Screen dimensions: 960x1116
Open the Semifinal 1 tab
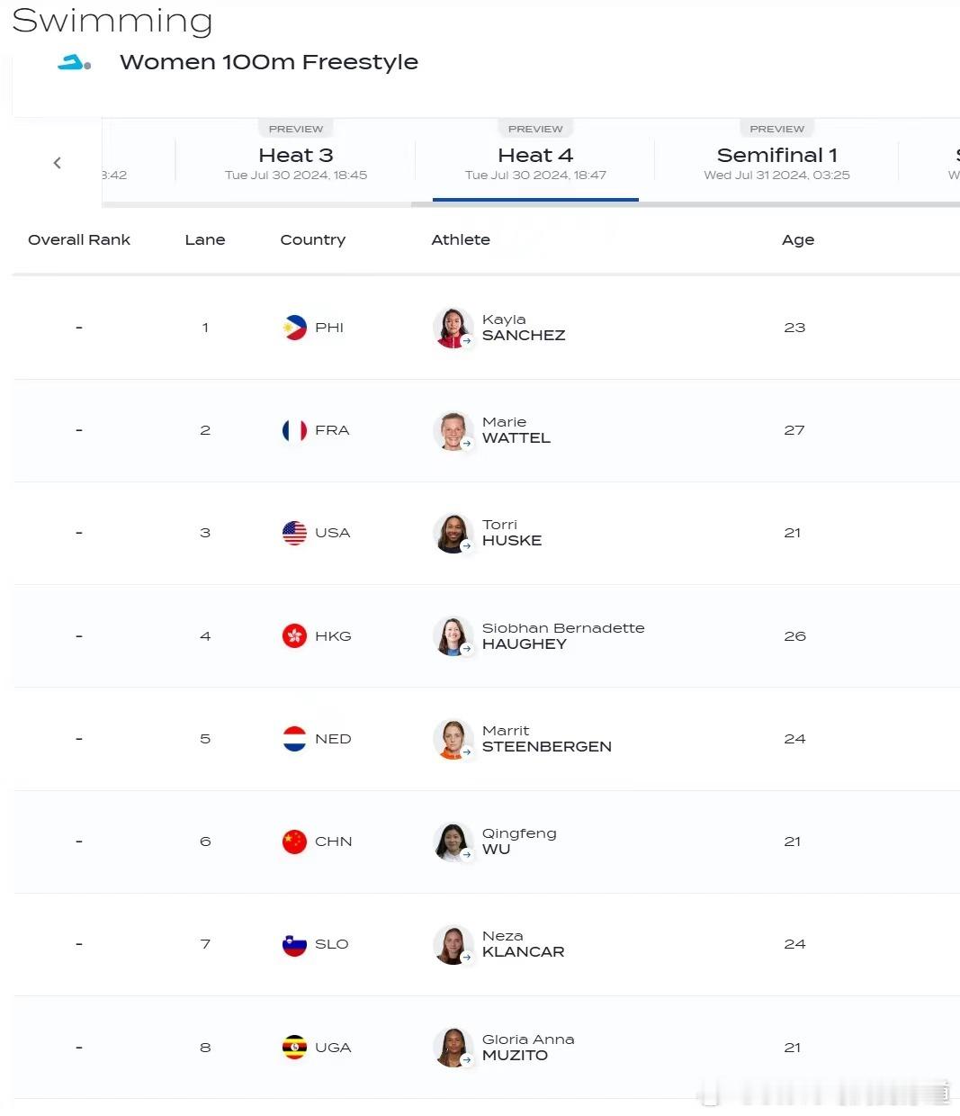click(x=776, y=162)
